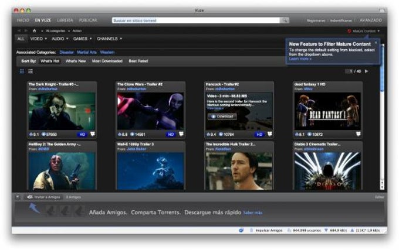399x250 pixels.
Task: Go to the home page icon
Action: click(x=35, y=30)
